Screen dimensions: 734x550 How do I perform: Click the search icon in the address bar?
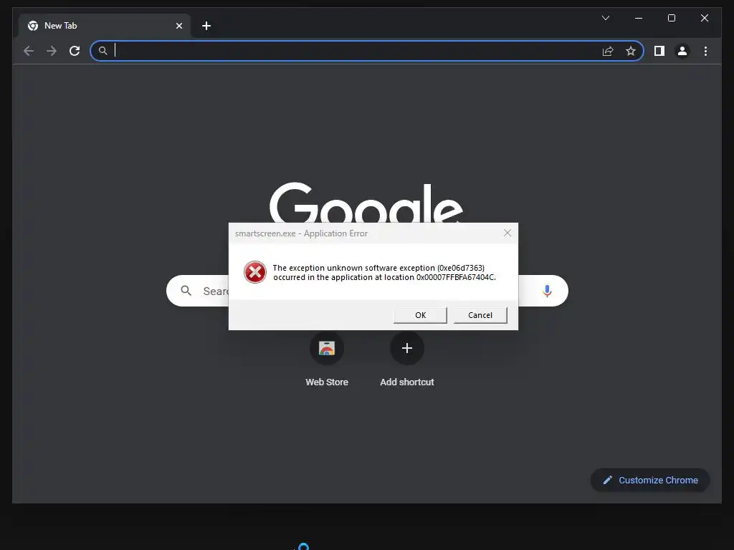coord(103,51)
